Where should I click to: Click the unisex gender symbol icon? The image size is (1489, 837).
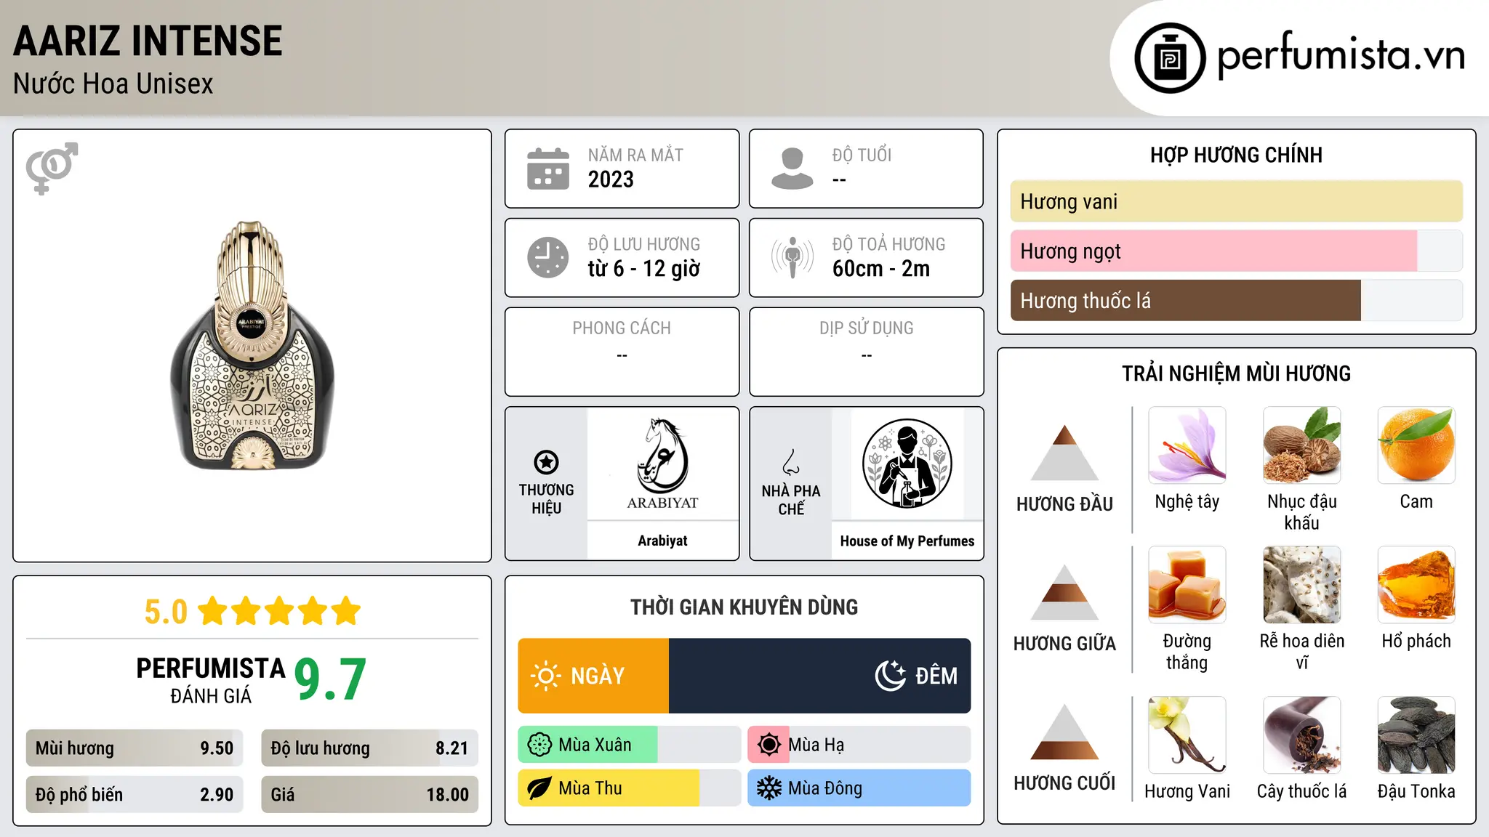(x=52, y=168)
